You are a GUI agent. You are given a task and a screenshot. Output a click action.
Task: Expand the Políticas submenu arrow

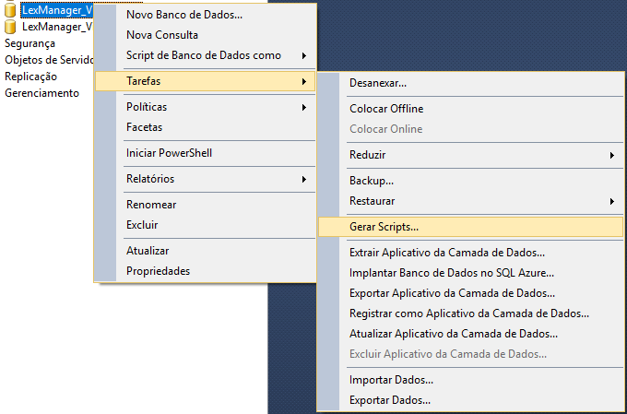304,107
